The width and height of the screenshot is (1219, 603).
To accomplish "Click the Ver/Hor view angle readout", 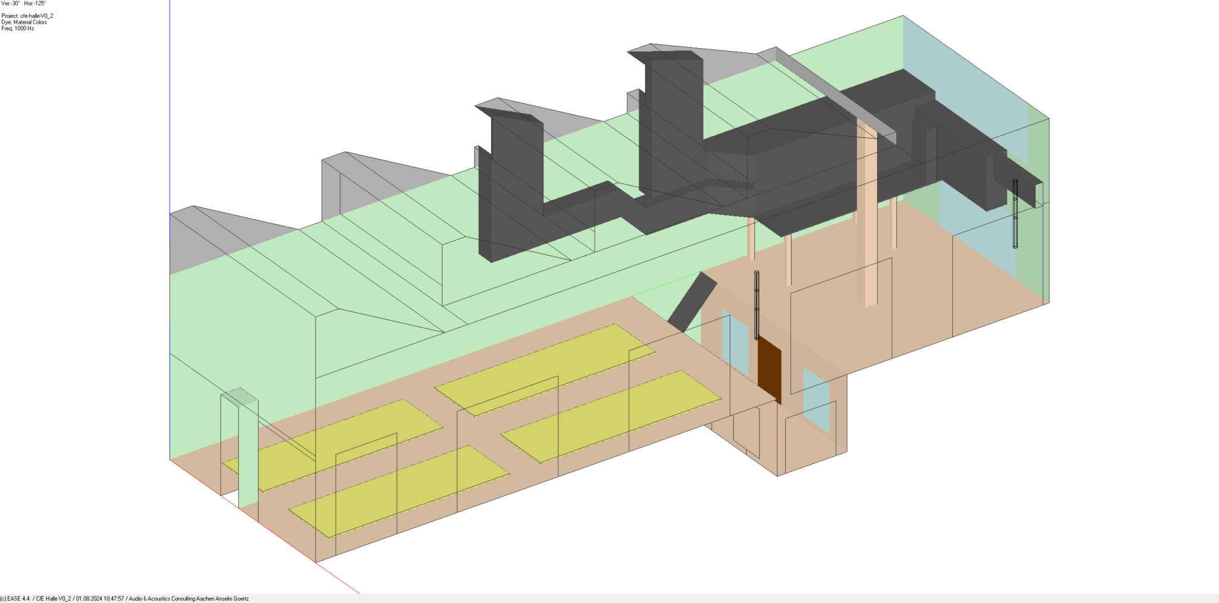I will [24, 4].
